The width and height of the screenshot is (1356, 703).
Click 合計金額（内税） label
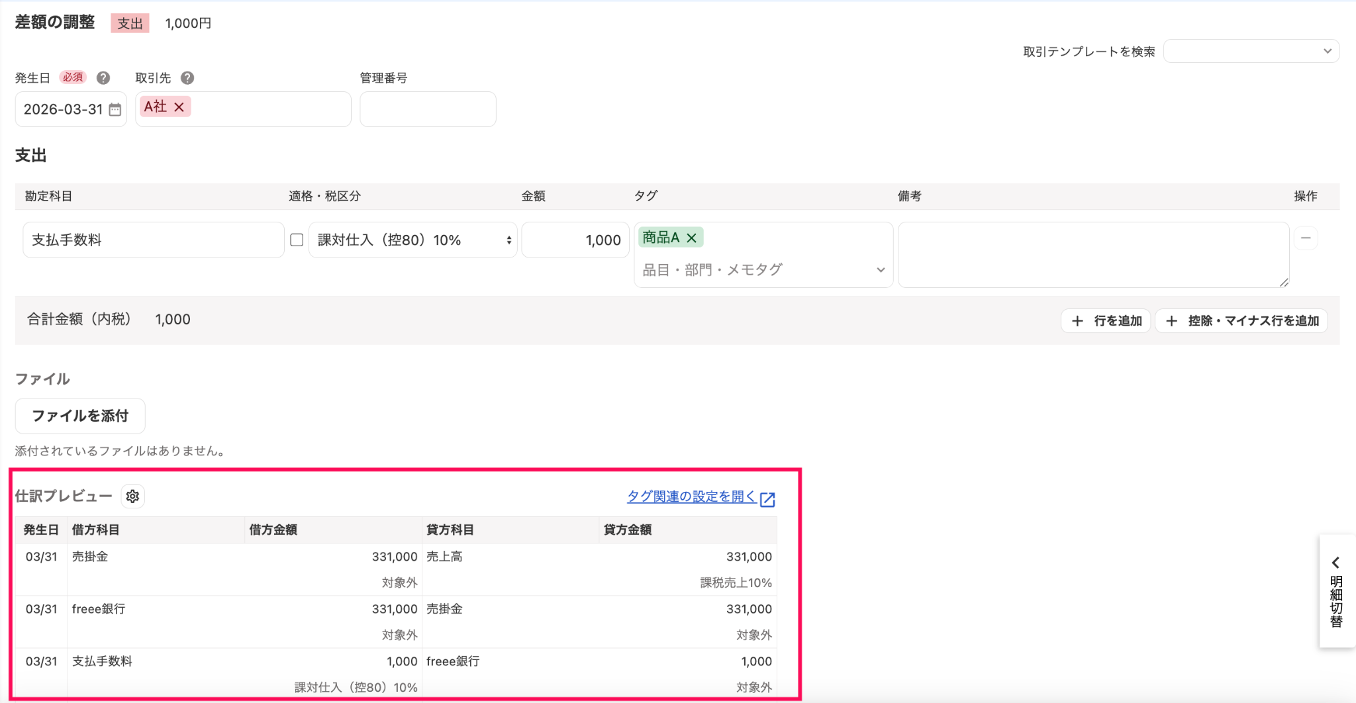tap(79, 320)
